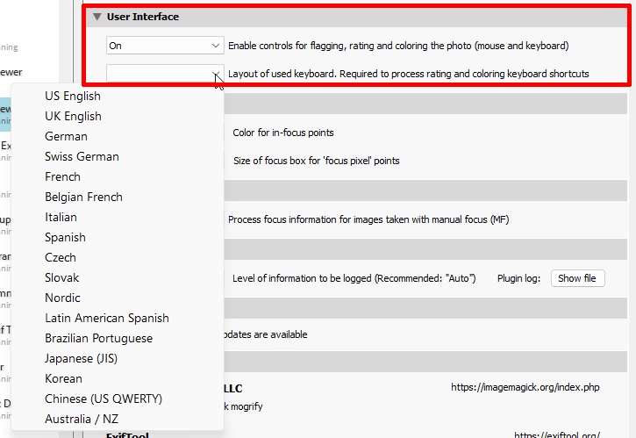Collapse the User Interface section triangle
636x438 pixels.
[x=97, y=17]
